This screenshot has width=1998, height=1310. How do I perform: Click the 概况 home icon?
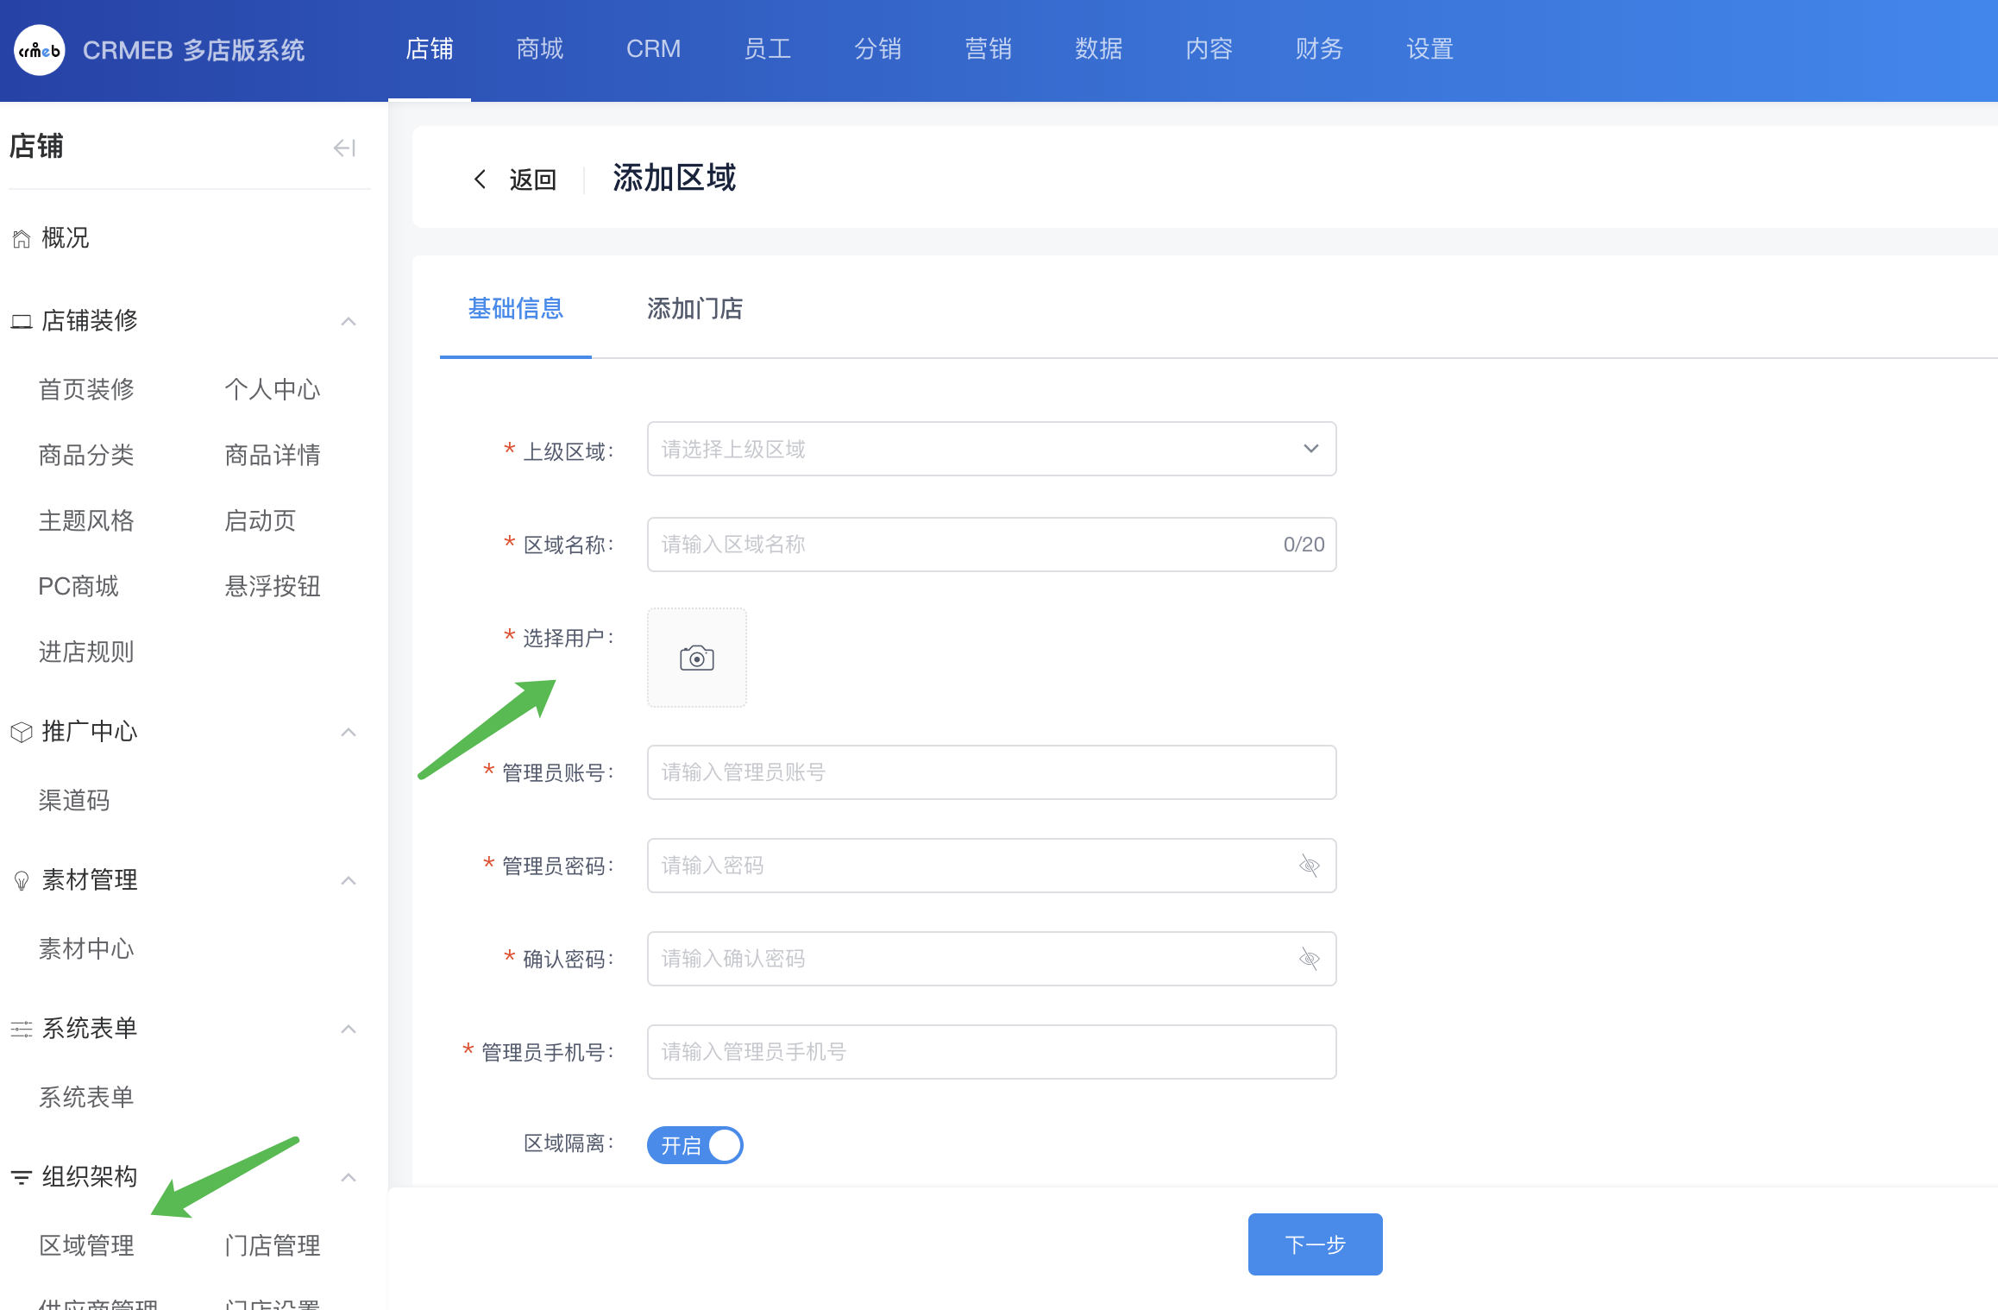[x=22, y=239]
